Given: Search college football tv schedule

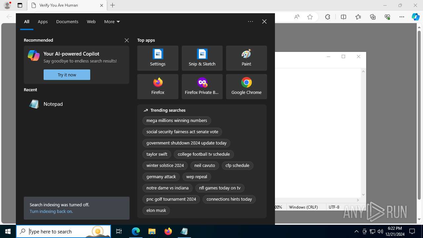Looking at the screenshot, I should click(x=204, y=154).
